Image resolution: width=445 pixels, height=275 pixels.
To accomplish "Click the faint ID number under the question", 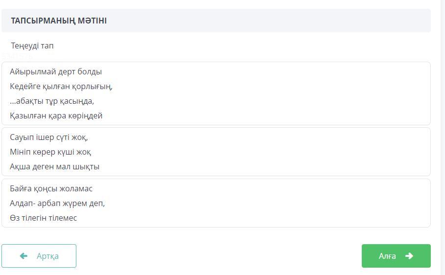I will (17, 57).
